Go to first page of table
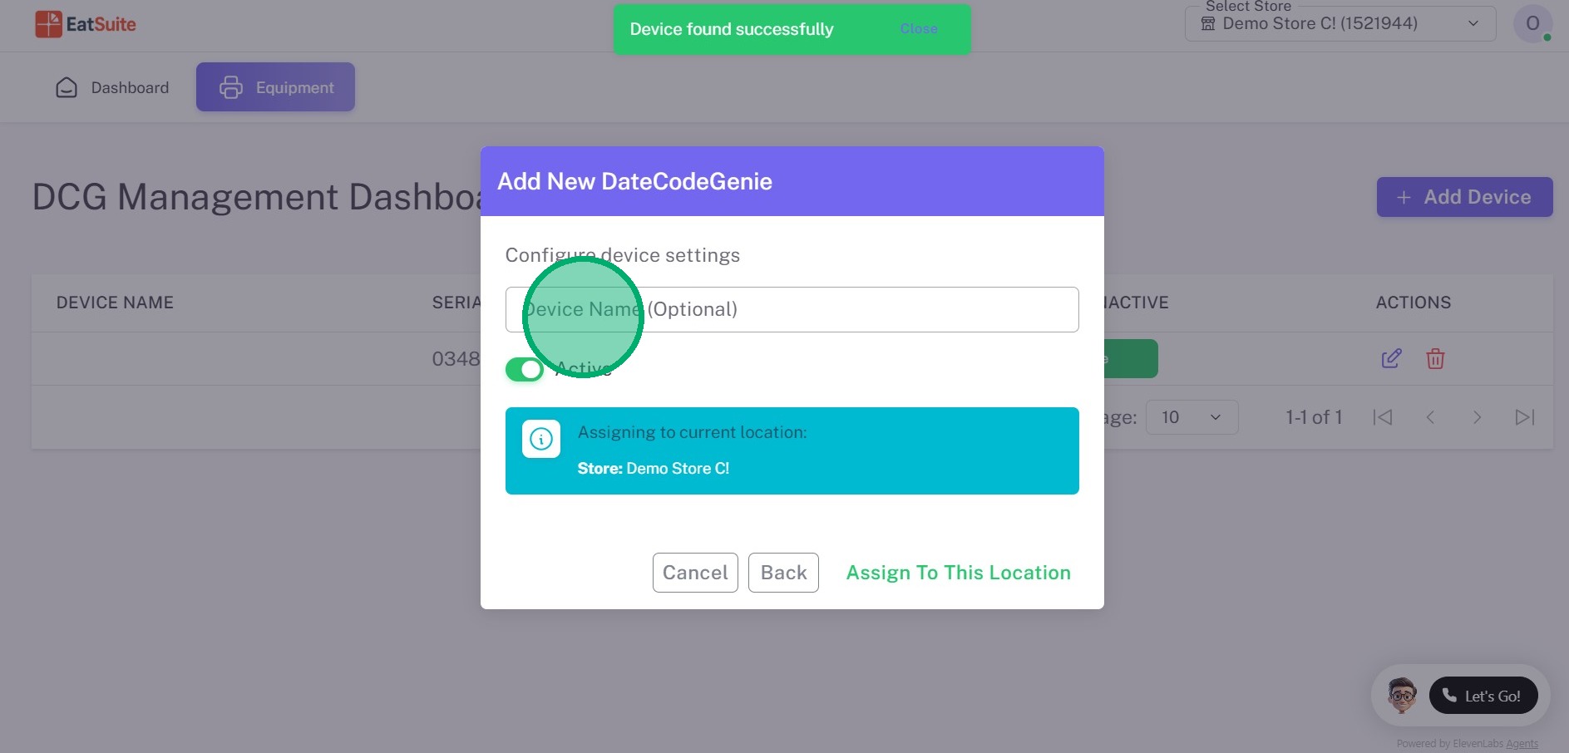1569x753 pixels. (x=1383, y=417)
